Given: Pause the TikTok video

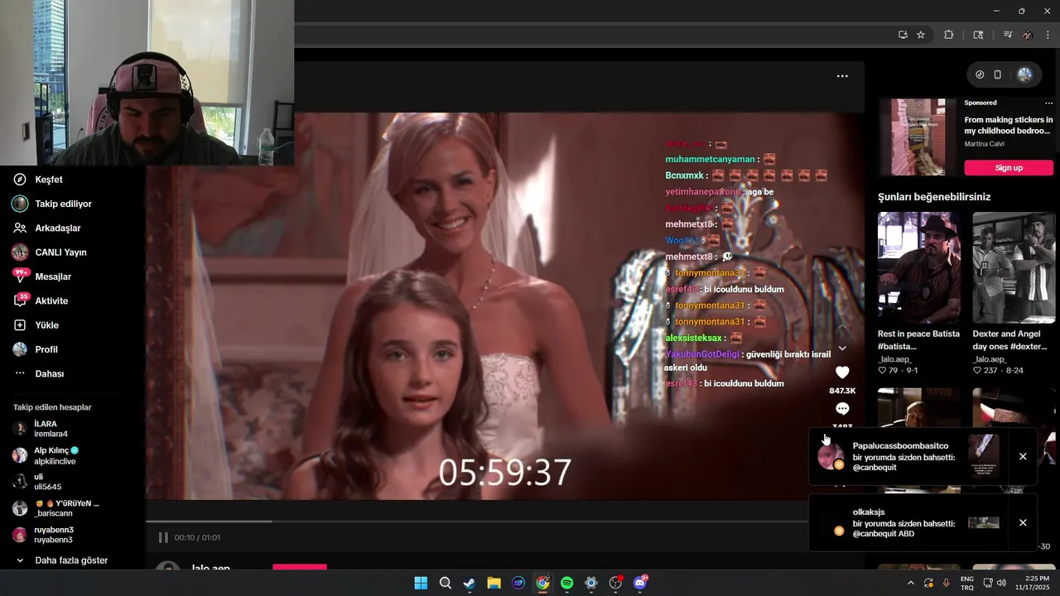Looking at the screenshot, I should (x=163, y=538).
